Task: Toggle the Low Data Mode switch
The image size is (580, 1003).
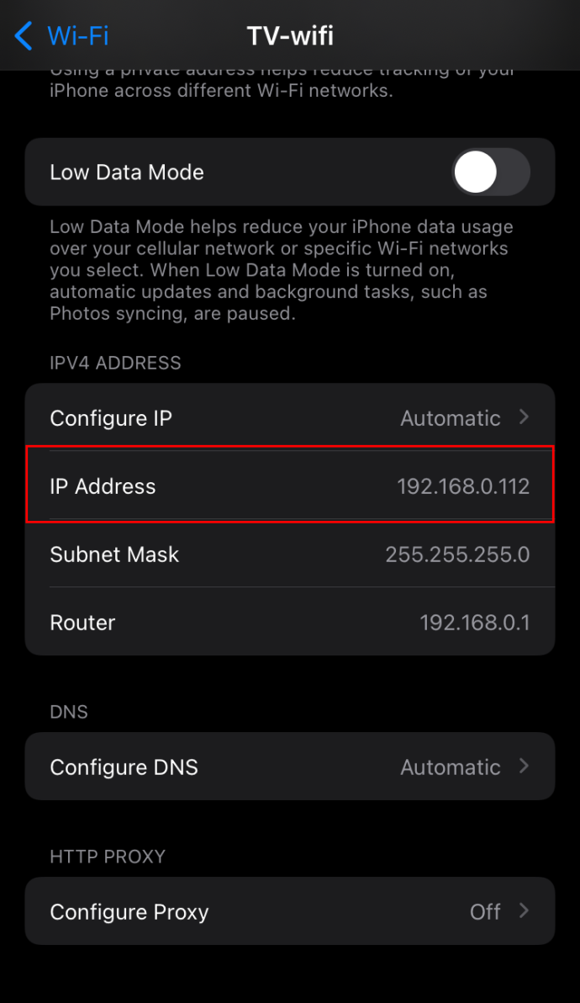Action: pos(491,172)
